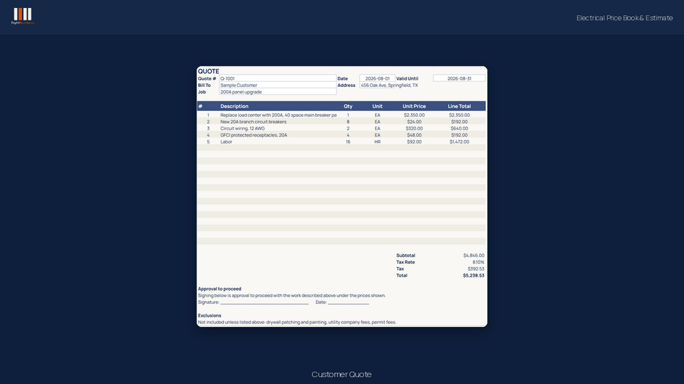Screen dimensions: 684x384
Task: Click the Tax Rate value 8.10%
Action: 478,262
